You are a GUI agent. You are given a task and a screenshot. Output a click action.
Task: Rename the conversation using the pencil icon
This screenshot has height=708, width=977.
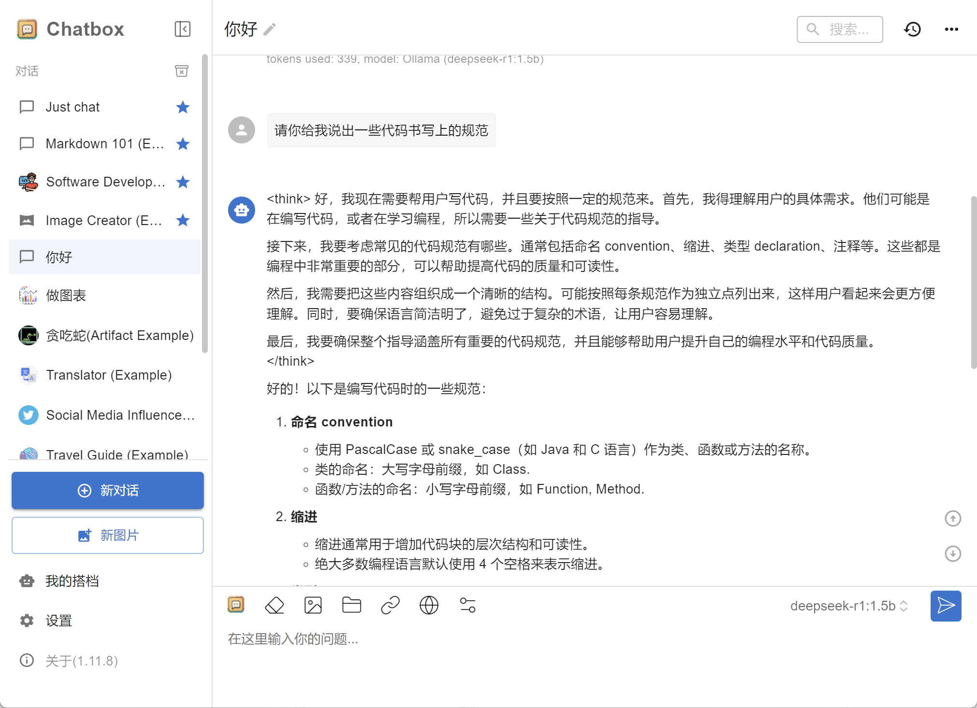click(270, 29)
